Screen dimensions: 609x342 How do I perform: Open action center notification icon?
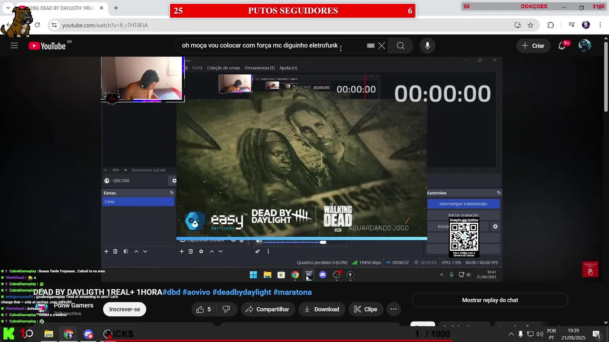click(x=596, y=334)
